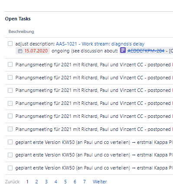Click the 'adjust description:' task text
Screen dimensions: 173x189
click(35, 44)
